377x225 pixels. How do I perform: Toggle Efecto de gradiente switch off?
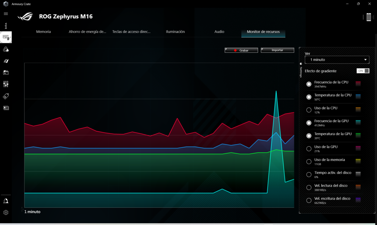tap(363, 71)
